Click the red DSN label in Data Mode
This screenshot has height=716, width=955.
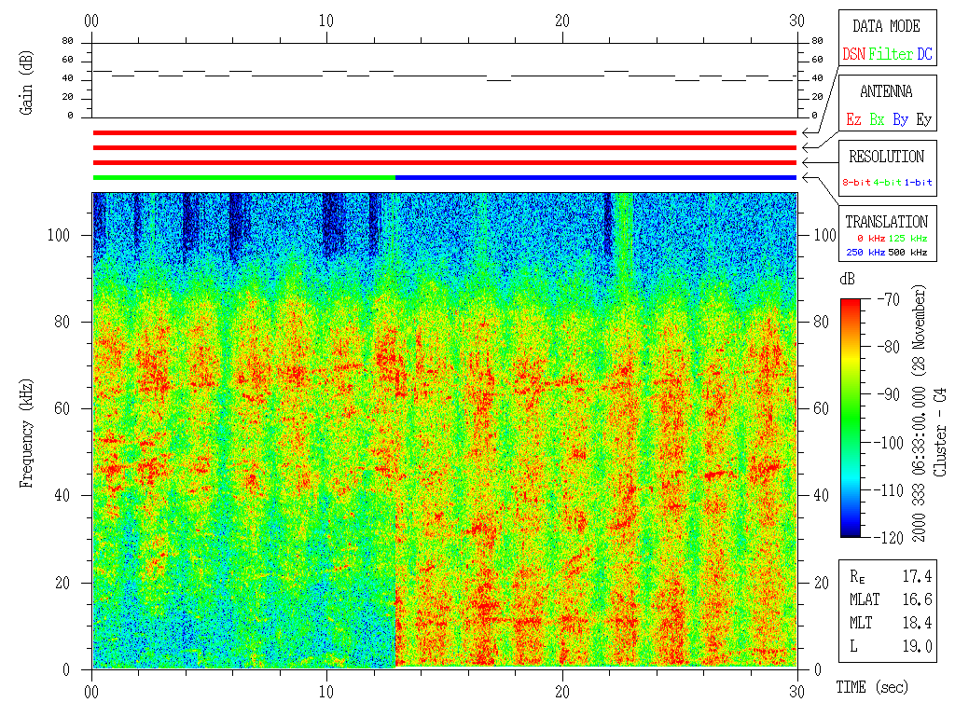[853, 55]
